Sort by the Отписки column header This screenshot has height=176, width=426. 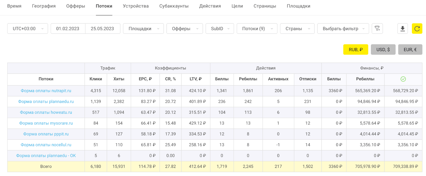[x=308, y=79]
